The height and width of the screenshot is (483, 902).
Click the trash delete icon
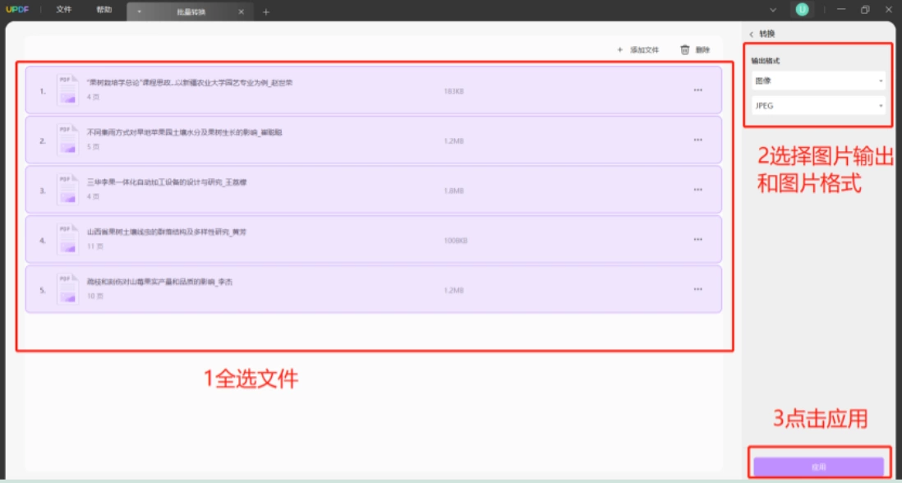pyautogui.click(x=684, y=50)
